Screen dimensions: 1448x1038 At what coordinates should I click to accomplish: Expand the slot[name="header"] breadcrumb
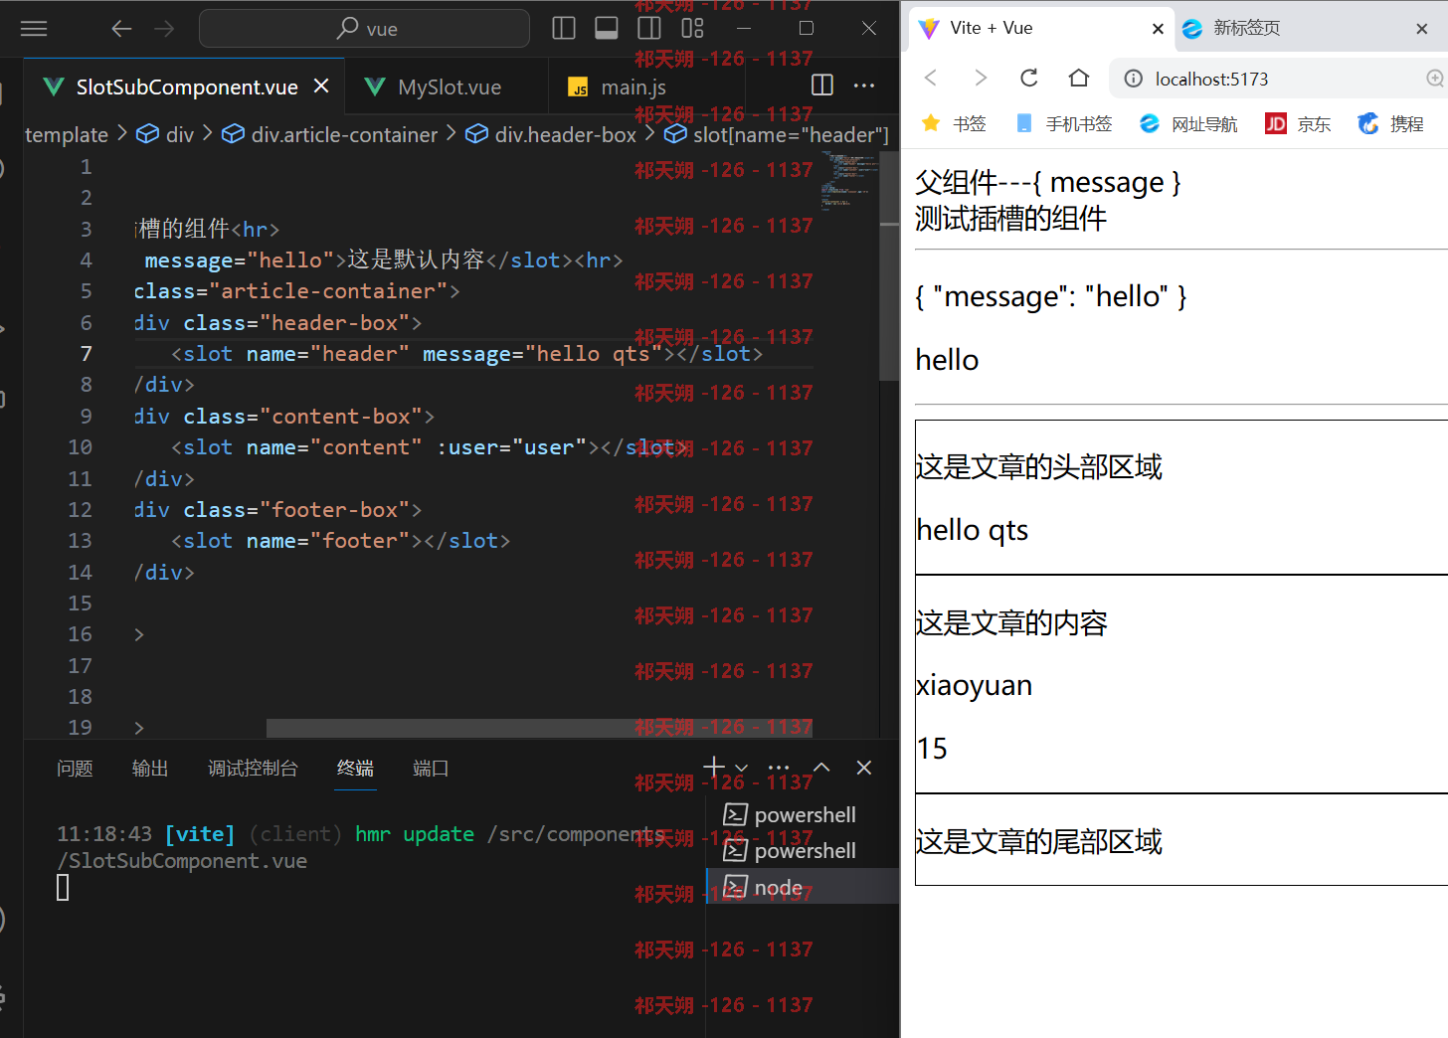[x=777, y=134]
